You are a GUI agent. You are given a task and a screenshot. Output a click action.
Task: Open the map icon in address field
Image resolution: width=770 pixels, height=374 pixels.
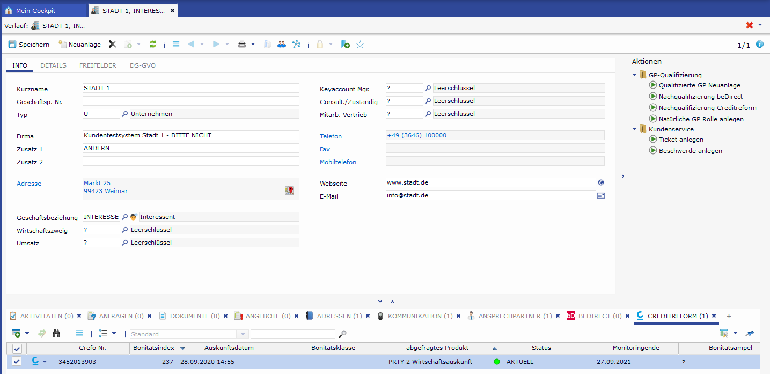pos(289,190)
